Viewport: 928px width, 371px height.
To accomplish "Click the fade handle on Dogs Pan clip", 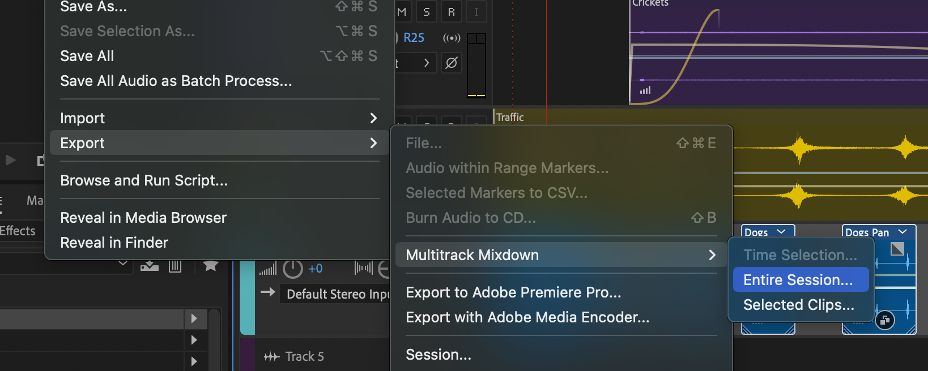I will pyautogui.click(x=897, y=249).
